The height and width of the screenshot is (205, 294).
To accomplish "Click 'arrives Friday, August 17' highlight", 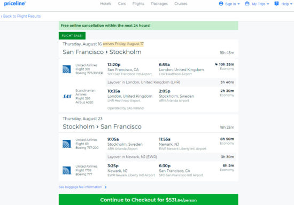I will pyautogui.click(x=123, y=44).
